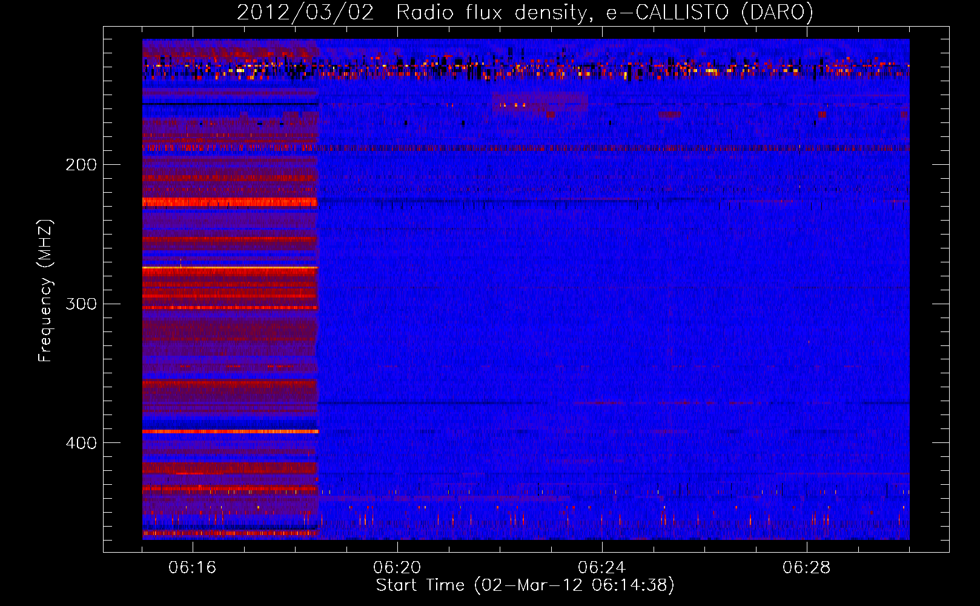Click the 'Start Time (02-Mar-12 06:14:38)' label
Screen dimensions: 980x606
click(525, 585)
